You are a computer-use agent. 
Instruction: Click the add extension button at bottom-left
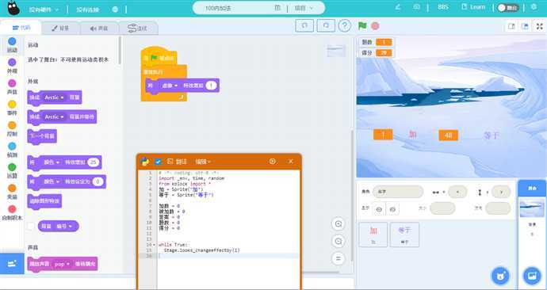tap(12, 264)
